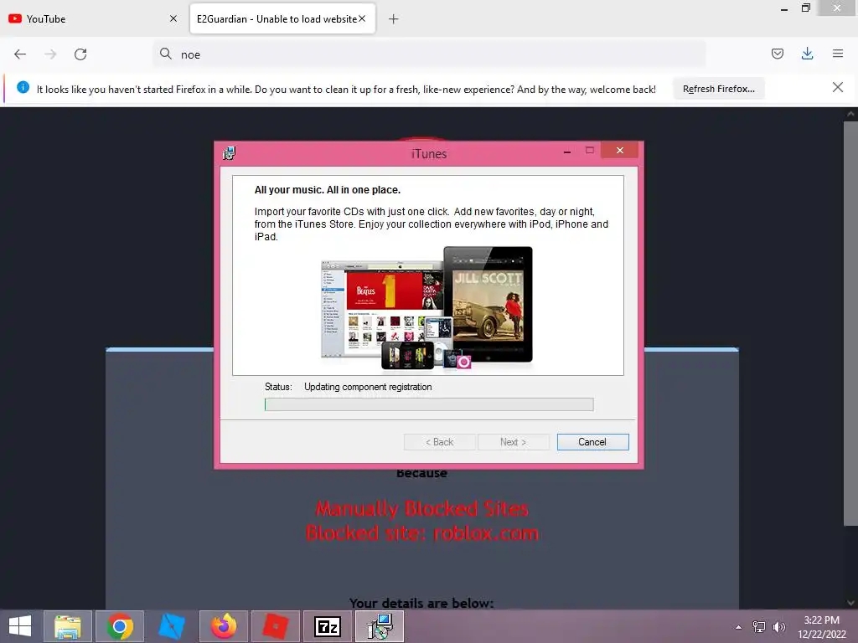
Task: Open File Explorer from the taskbar
Action: 68,626
